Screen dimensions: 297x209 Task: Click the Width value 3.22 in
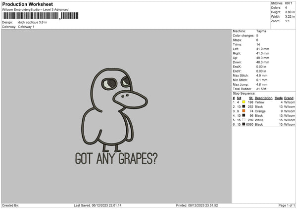click(x=290, y=17)
